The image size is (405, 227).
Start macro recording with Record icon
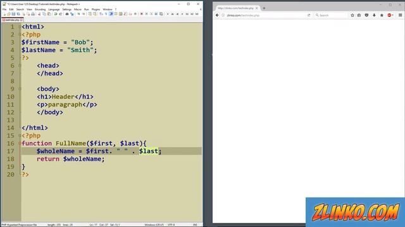[x=142, y=14]
